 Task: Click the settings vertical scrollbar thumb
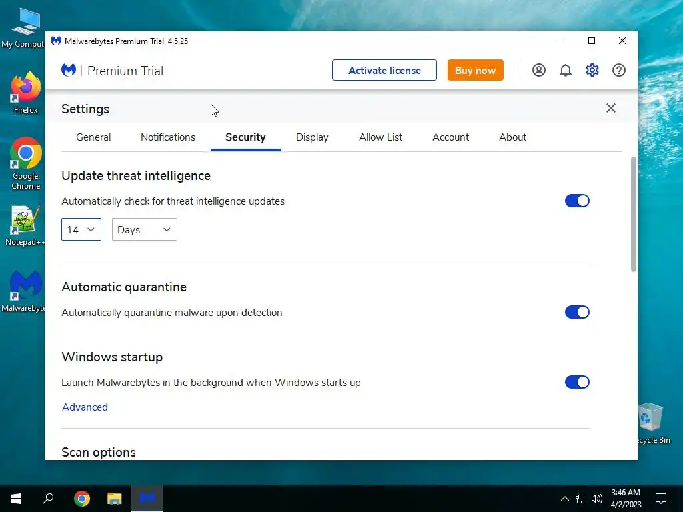coord(634,214)
